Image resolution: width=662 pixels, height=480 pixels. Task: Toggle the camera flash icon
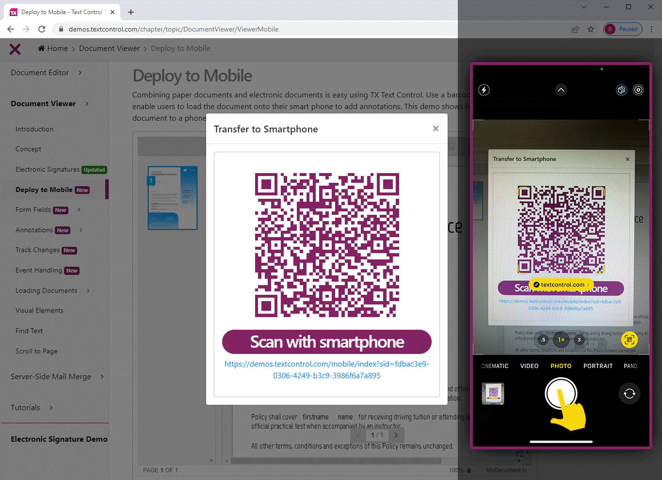tap(484, 90)
